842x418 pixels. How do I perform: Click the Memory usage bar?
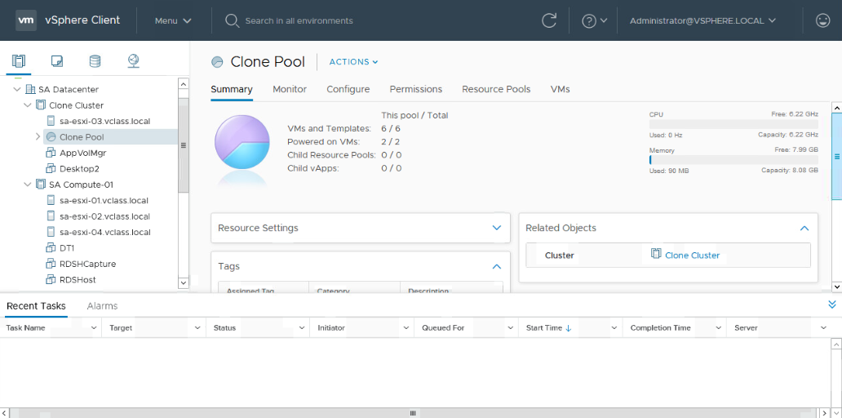[x=733, y=159]
